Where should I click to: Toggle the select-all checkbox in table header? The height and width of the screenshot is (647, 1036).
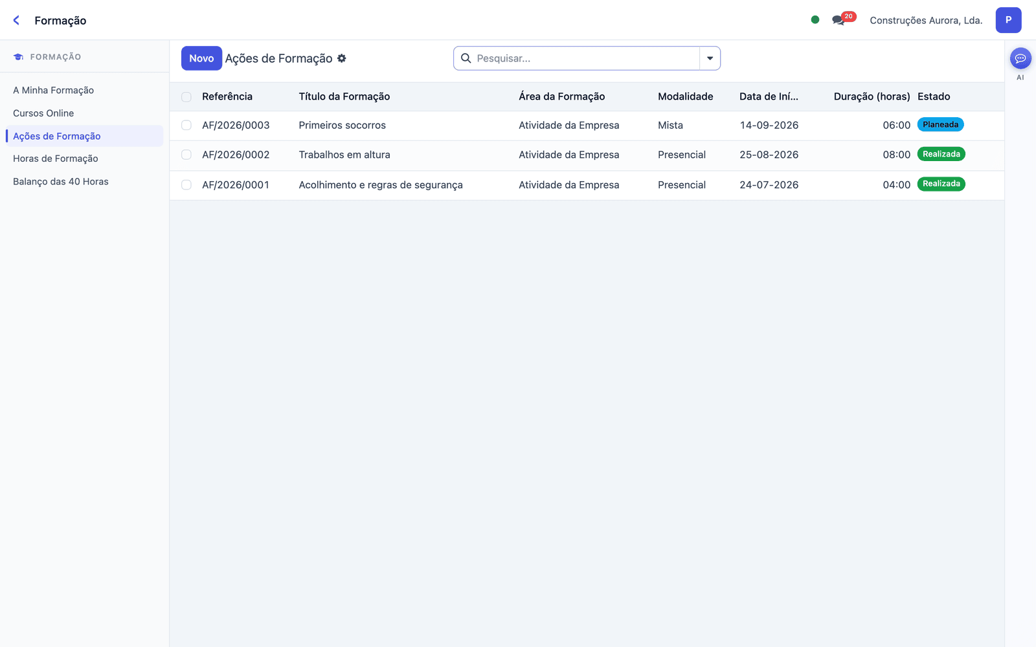coord(186,97)
